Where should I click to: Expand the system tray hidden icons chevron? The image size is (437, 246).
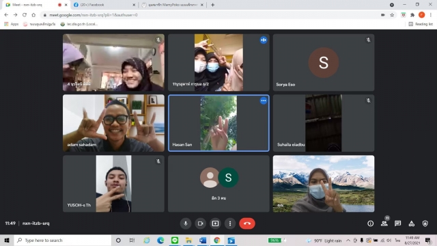tap(348, 241)
